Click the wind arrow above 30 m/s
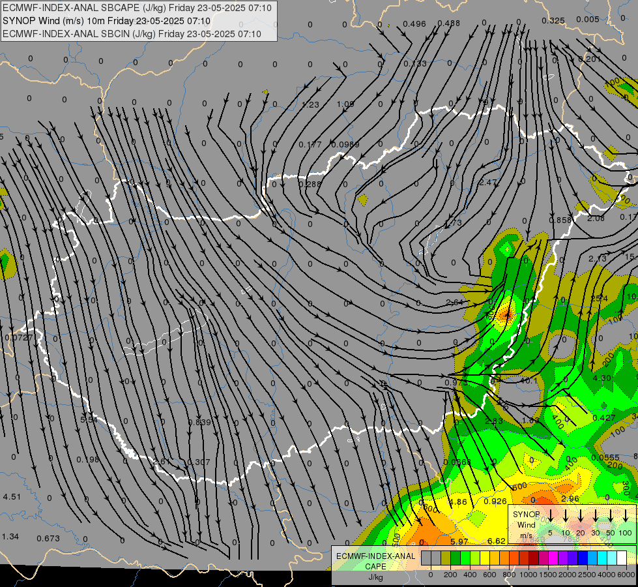638x587 pixels. pyautogui.click(x=595, y=516)
